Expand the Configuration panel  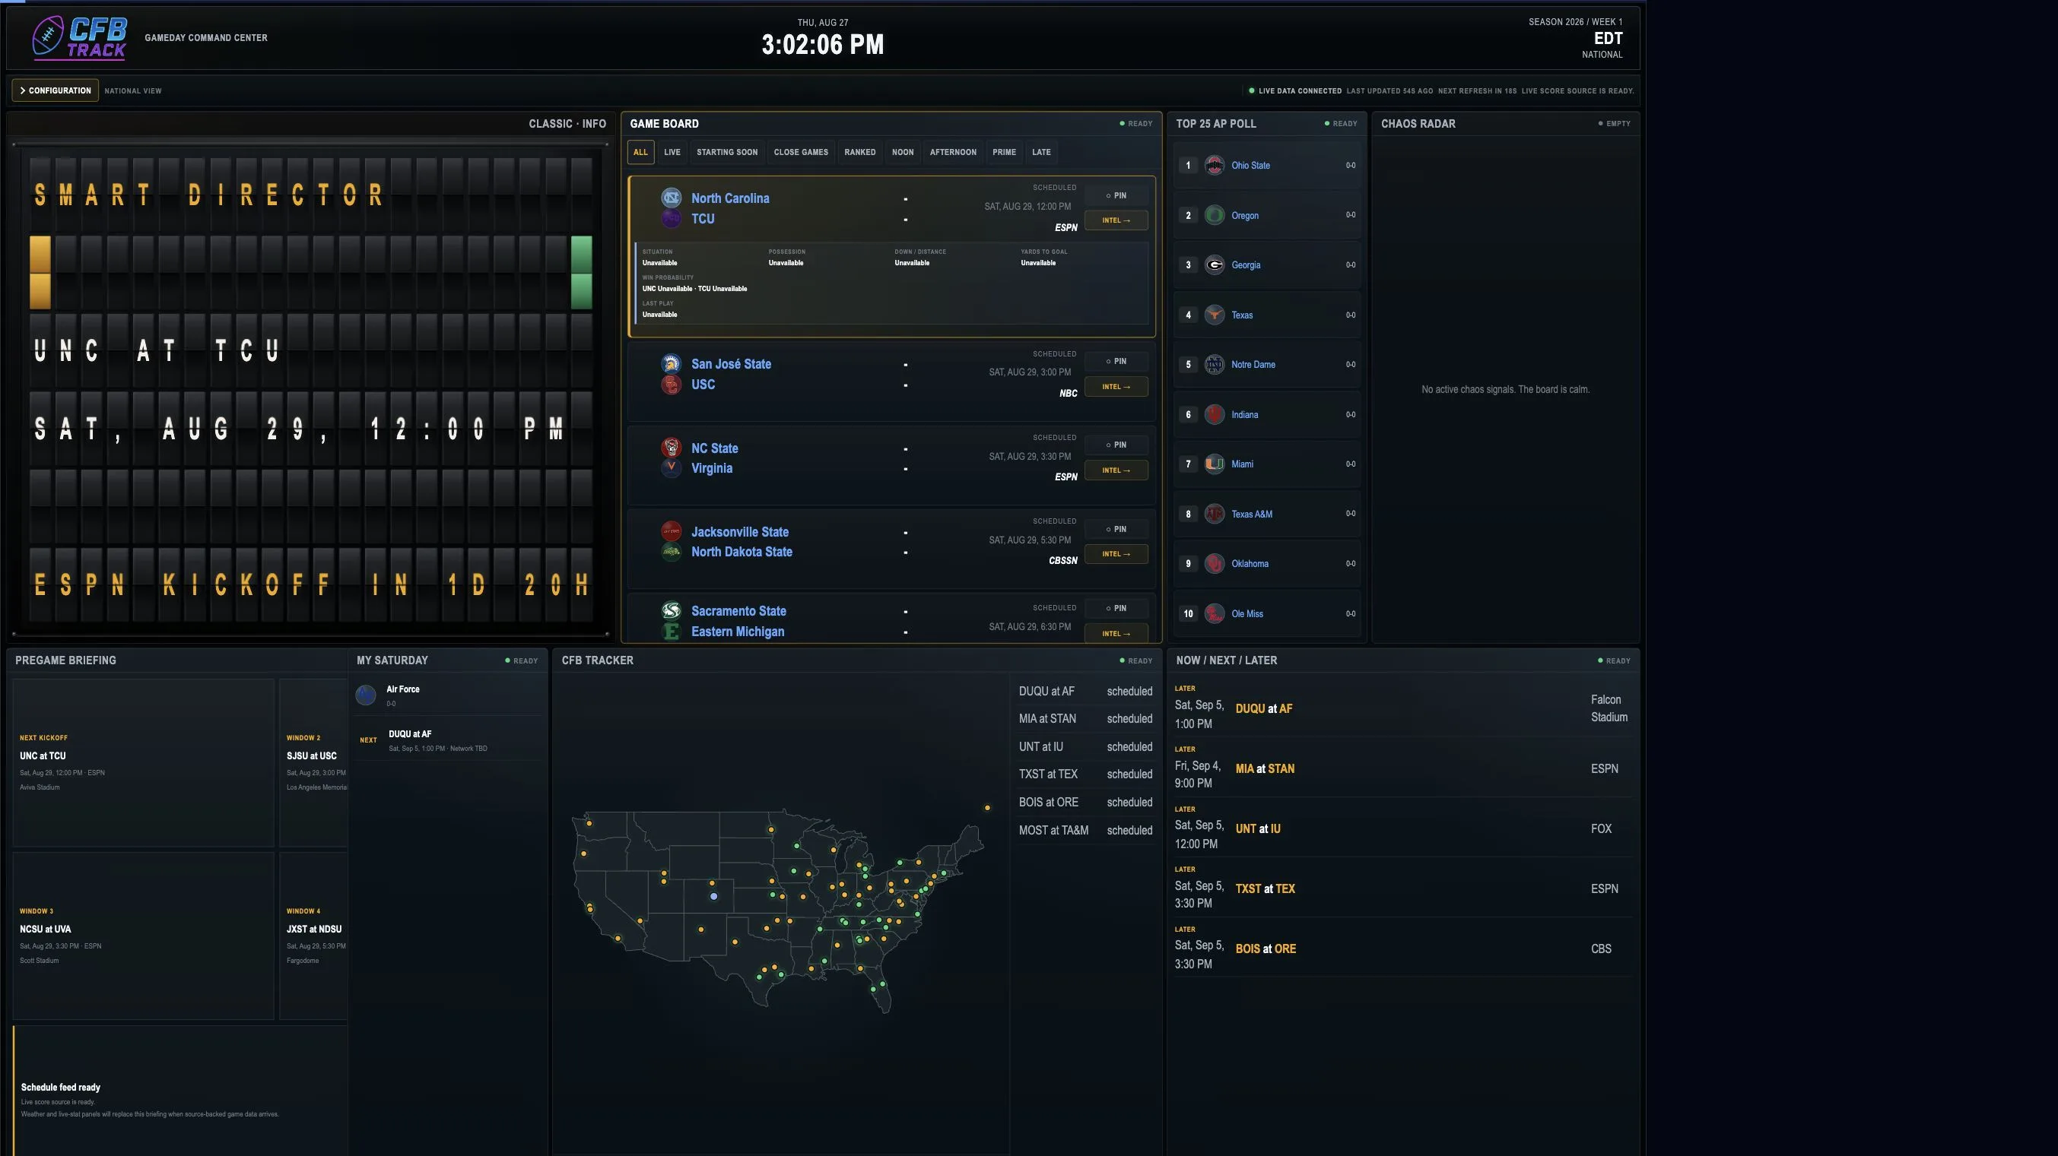point(55,90)
